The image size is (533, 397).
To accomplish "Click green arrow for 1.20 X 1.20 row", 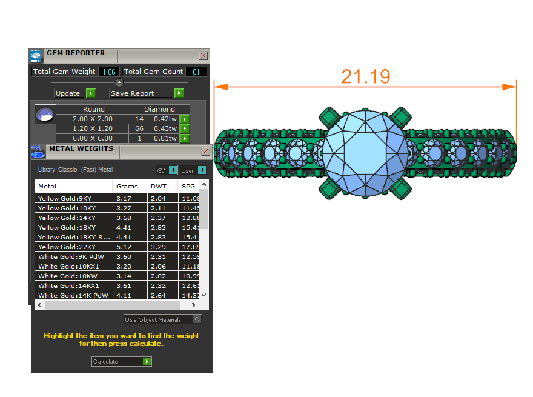I will click(x=185, y=129).
